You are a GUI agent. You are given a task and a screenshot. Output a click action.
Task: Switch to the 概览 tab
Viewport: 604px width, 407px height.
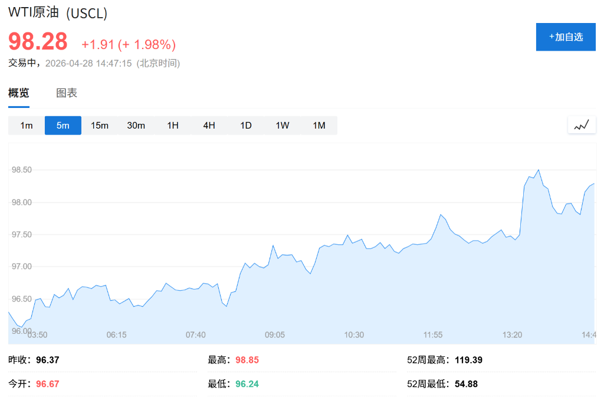19,93
